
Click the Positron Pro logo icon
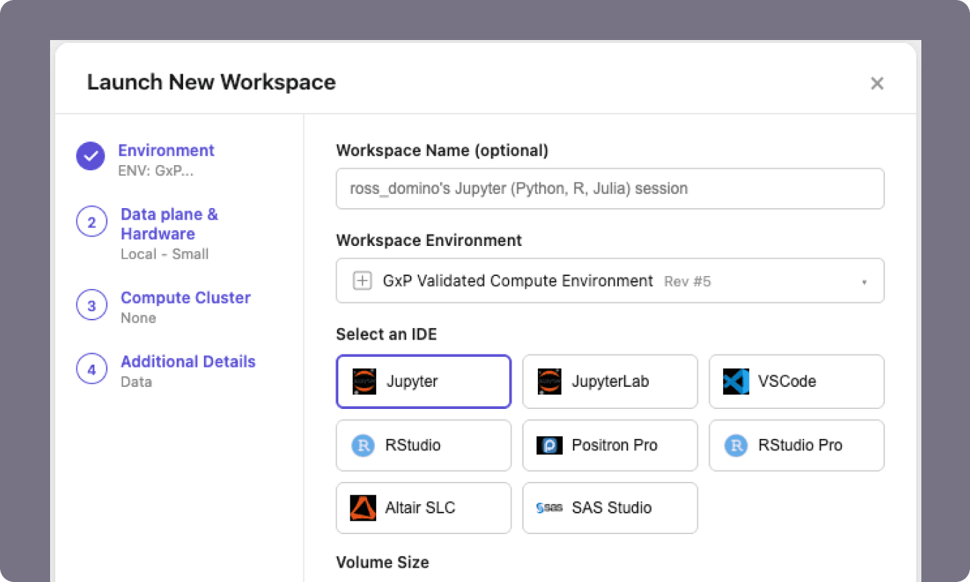549,445
